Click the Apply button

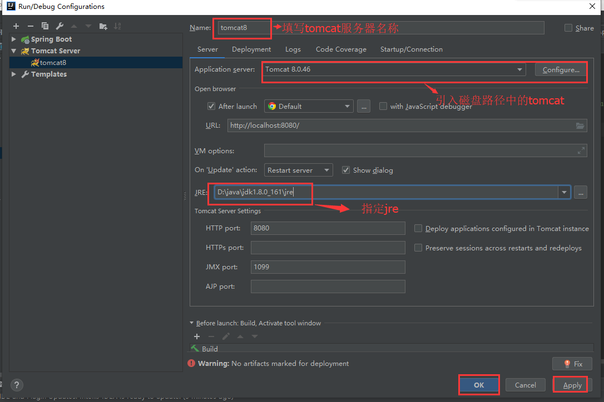tap(572, 385)
